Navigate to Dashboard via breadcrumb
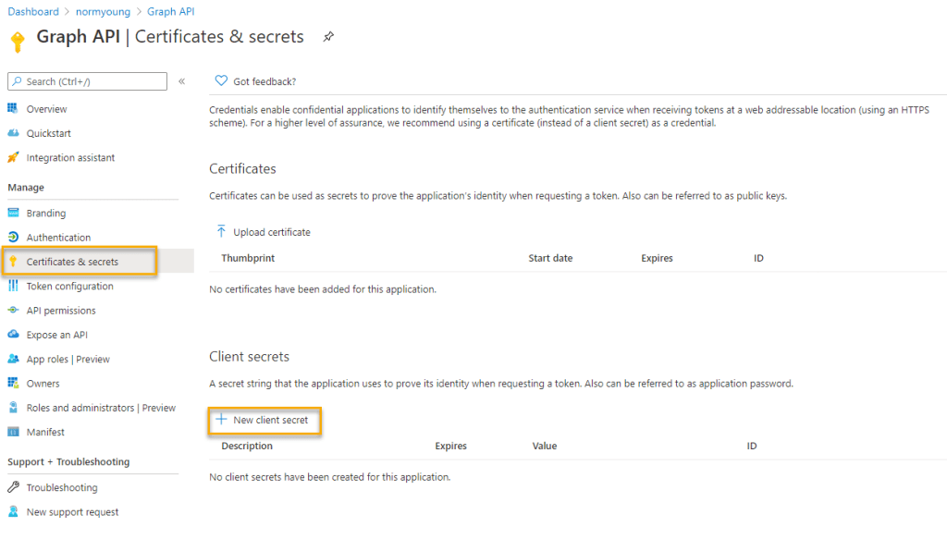The width and height of the screenshot is (947, 539). [x=32, y=11]
